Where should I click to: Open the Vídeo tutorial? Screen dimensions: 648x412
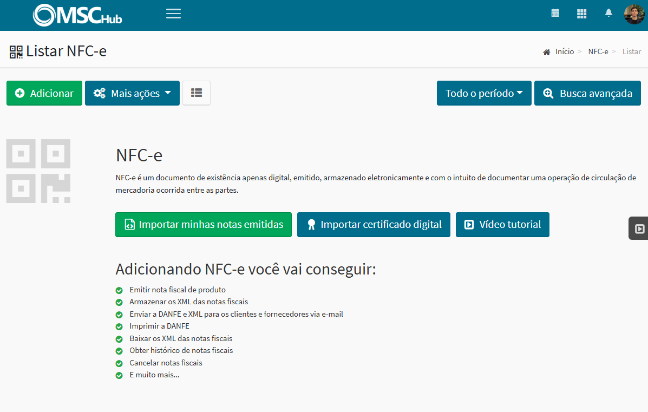click(502, 224)
